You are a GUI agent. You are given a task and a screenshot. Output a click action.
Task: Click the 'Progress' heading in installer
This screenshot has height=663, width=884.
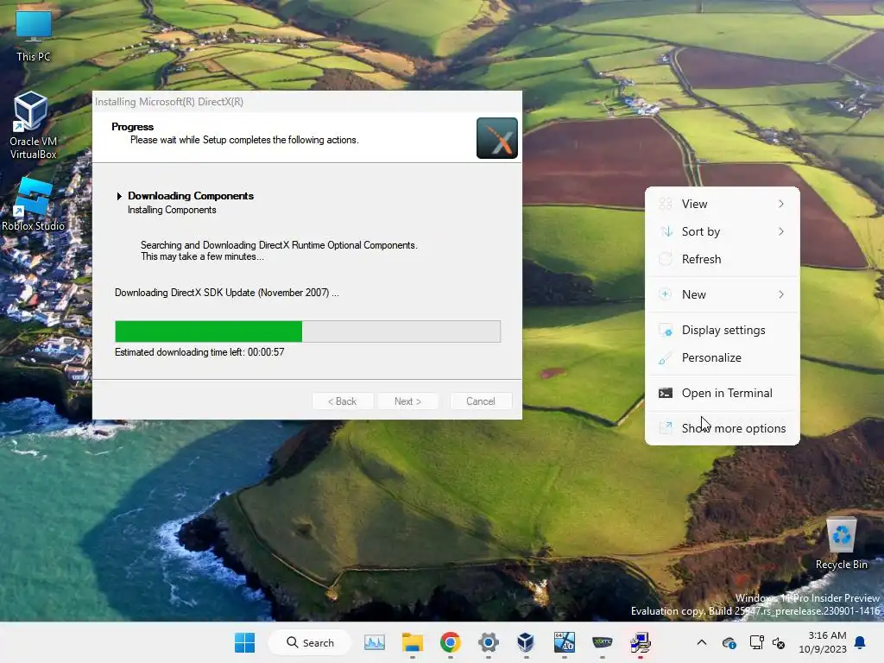132,127
